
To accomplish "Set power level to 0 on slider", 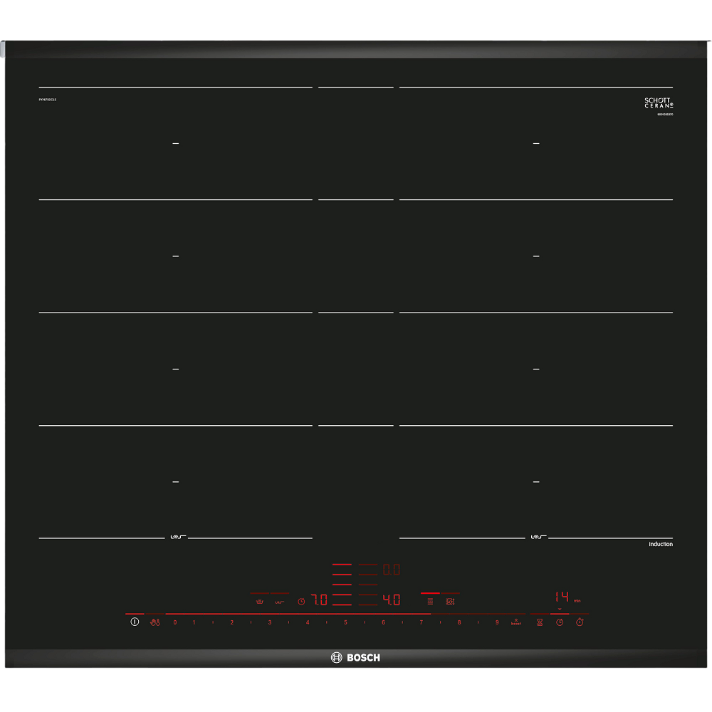I will 175,622.
